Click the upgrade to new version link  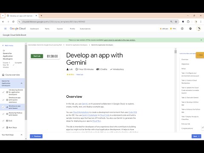point(119,40)
